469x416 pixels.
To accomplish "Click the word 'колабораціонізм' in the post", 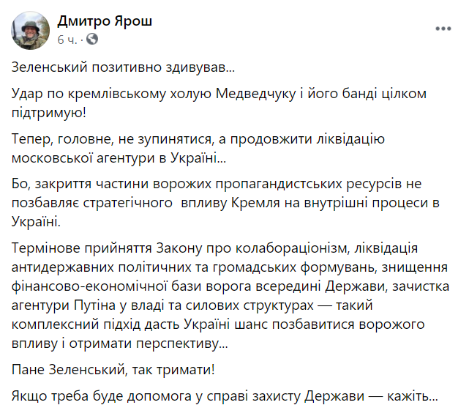I will pos(291,248).
